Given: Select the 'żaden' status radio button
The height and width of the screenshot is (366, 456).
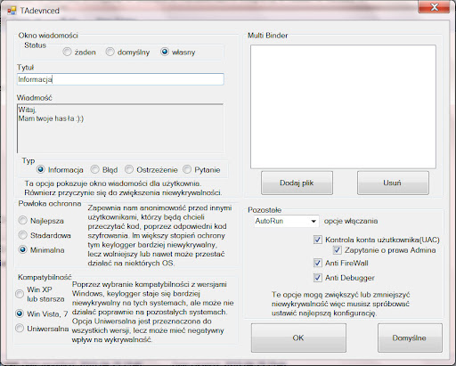Looking at the screenshot, I should pos(67,52).
